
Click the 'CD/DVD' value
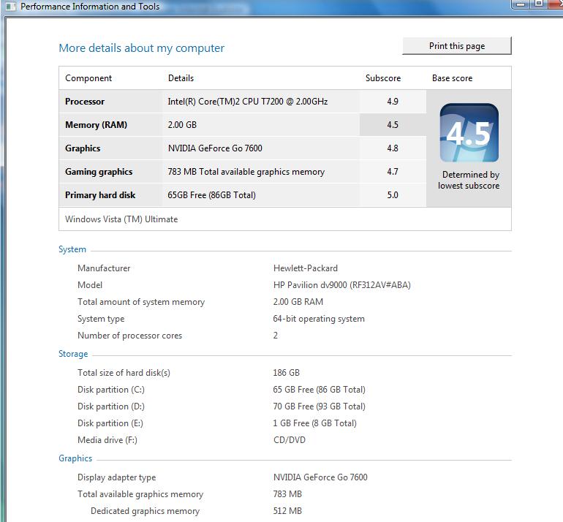tap(290, 440)
